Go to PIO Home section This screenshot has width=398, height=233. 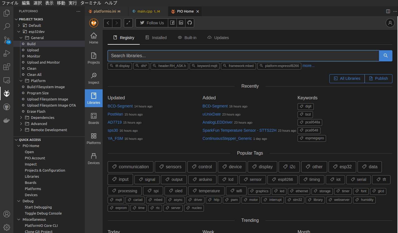pos(94,39)
